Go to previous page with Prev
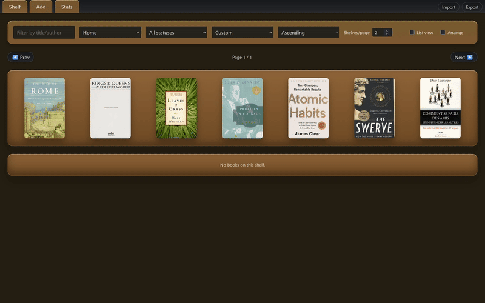The height and width of the screenshot is (303, 485). pos(21,57)
